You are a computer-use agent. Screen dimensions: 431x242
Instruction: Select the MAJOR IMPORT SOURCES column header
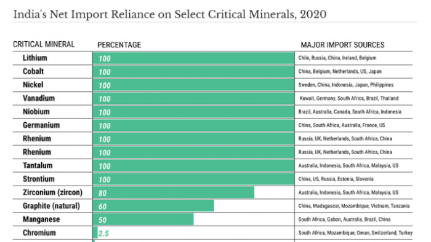pos(342,45)
